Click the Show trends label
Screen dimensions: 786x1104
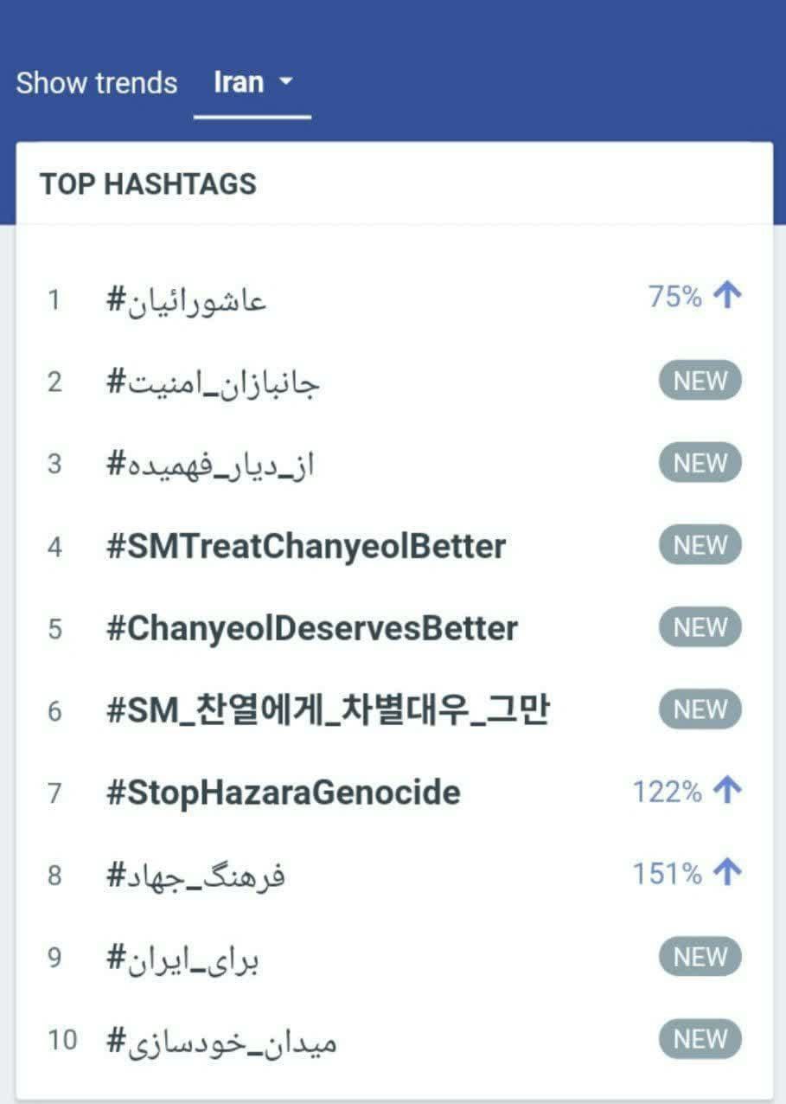tap(97, 83)
